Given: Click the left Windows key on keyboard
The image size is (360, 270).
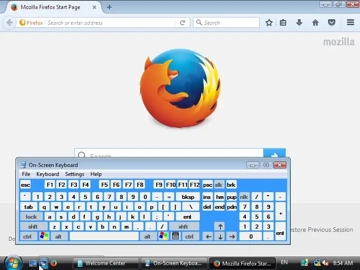Looking at the screenshot, I should tap(44, 236).
